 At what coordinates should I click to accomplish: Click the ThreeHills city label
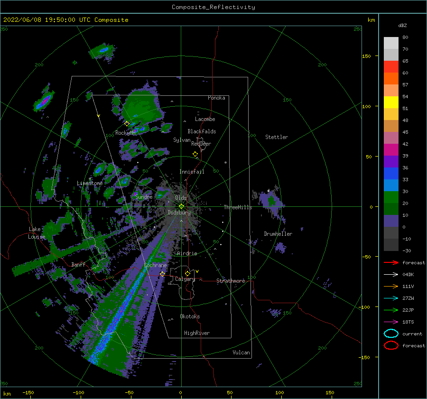click(x=238, y=207)
